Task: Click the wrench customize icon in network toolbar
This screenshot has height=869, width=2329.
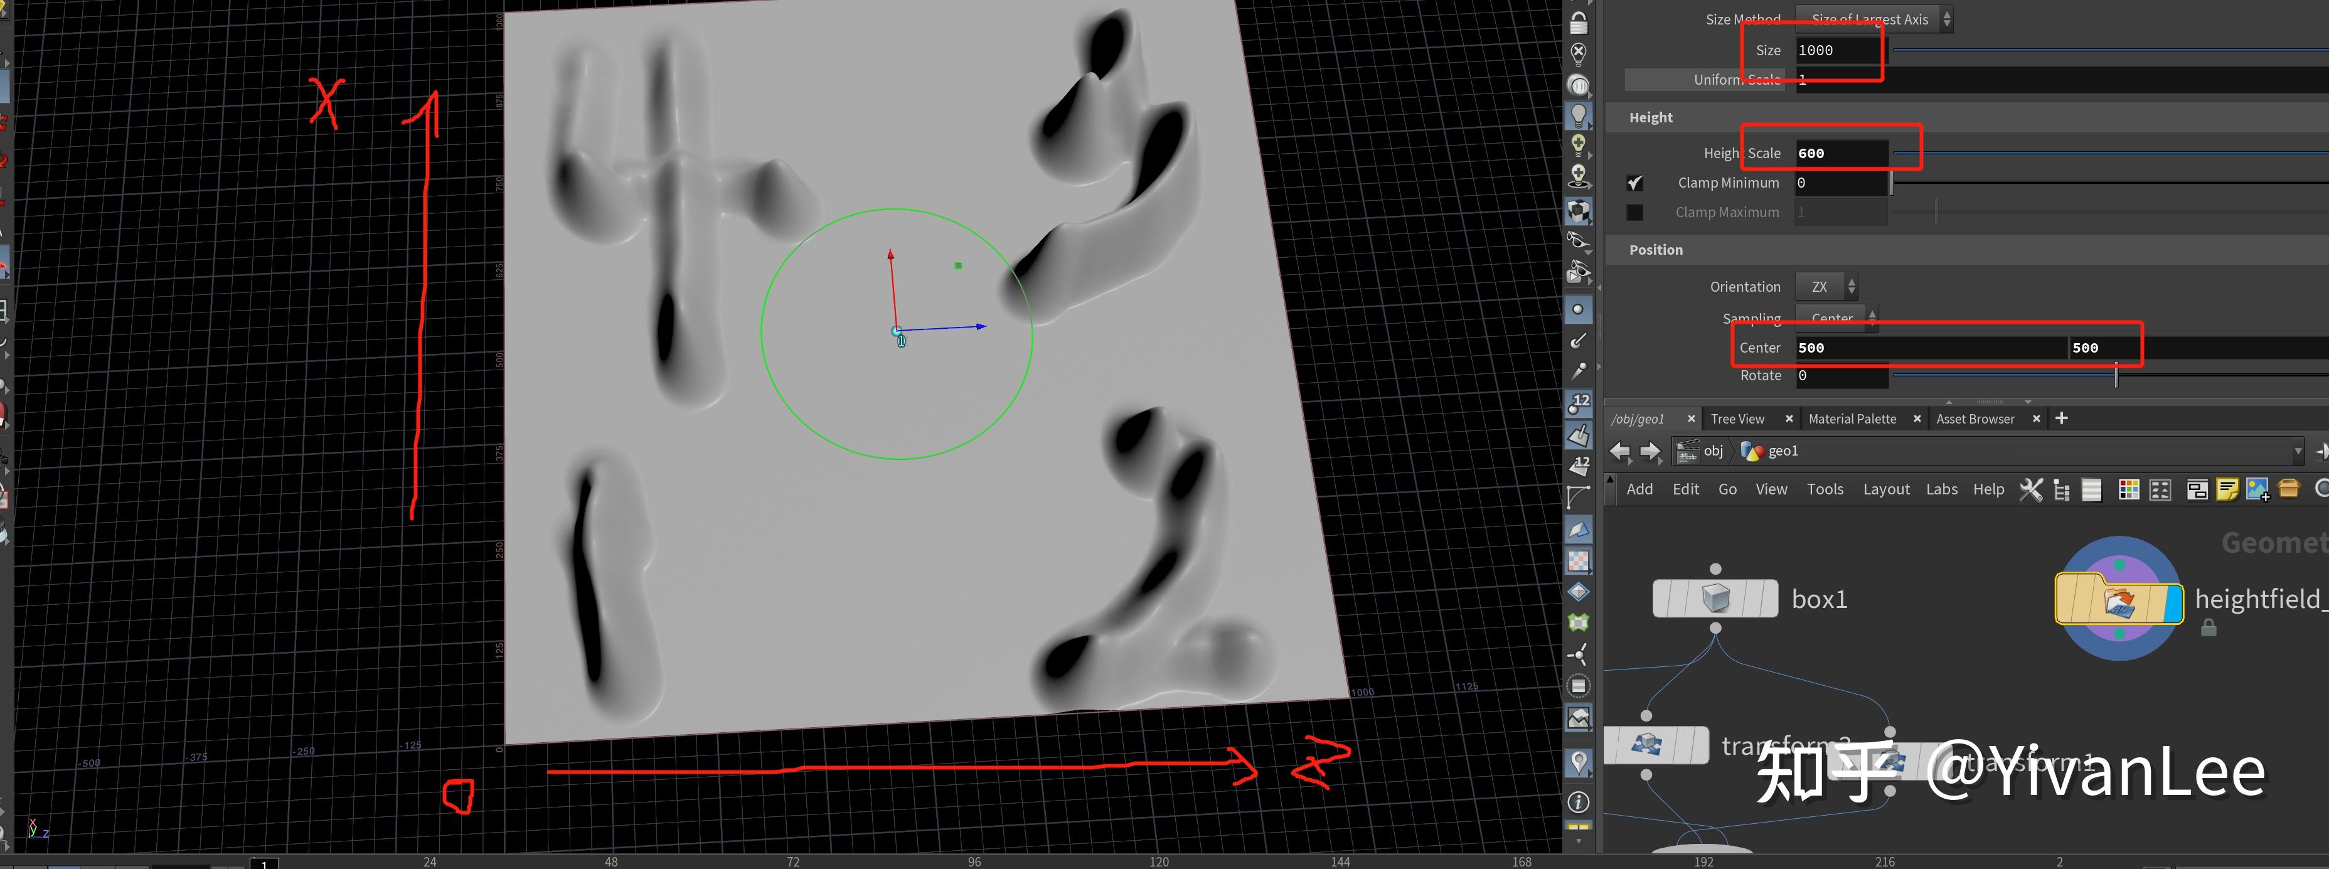Action: coord(2032,489)
